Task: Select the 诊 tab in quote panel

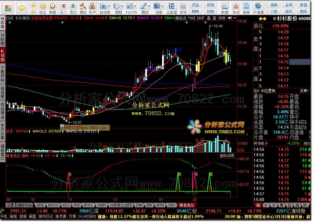Action: [x=266, y=205]
